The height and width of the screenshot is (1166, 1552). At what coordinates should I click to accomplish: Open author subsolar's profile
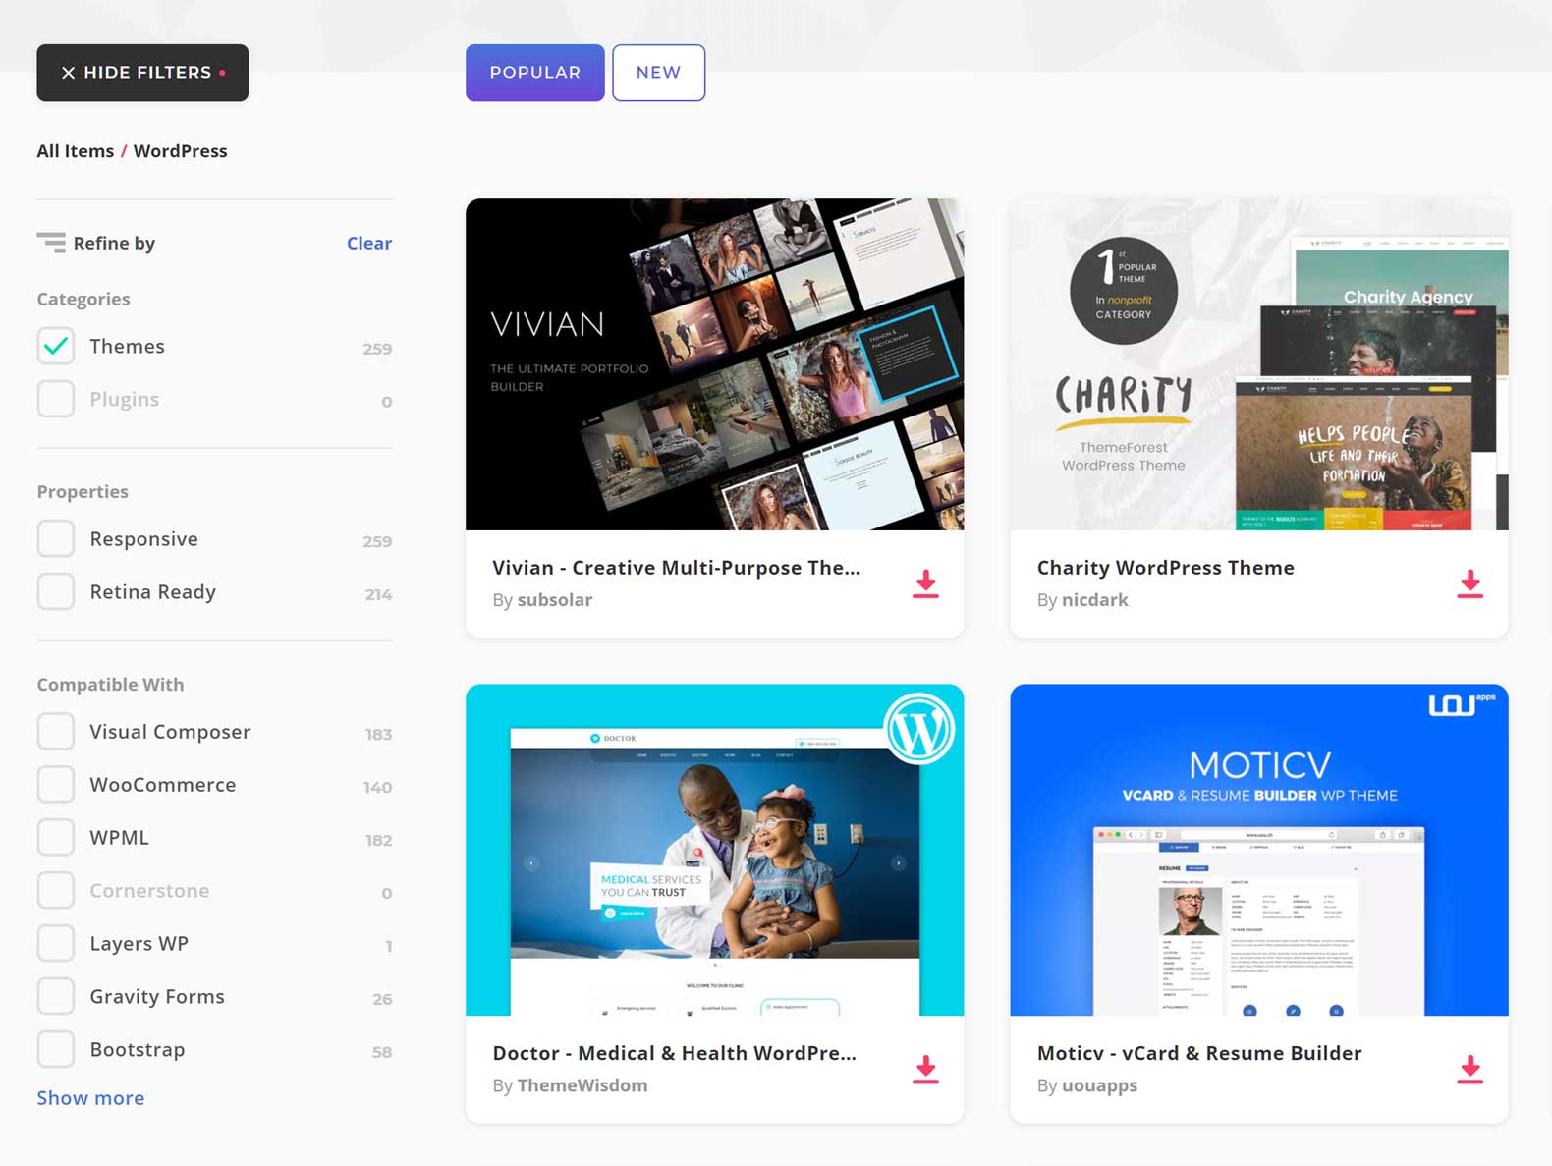(555, 600)
